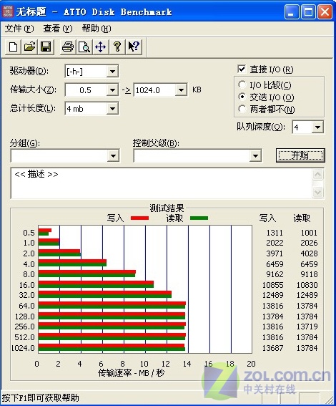Open the 0.5 minimum transfer size dropdown

click(x=112, y=90)
